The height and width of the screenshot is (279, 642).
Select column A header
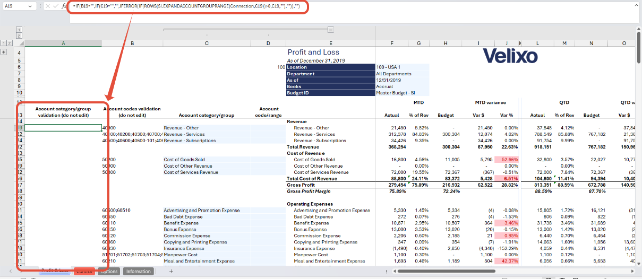(x=63, y=43)
